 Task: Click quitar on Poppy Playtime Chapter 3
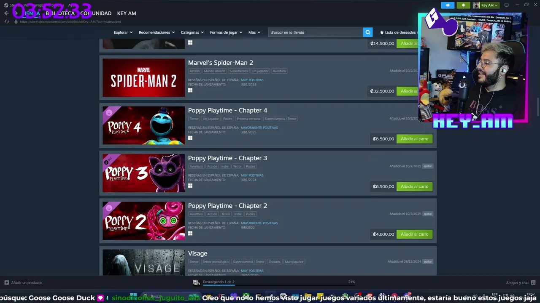428,166
